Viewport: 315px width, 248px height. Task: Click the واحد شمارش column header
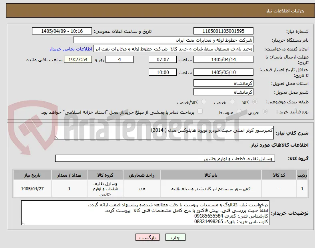[142, 175]
